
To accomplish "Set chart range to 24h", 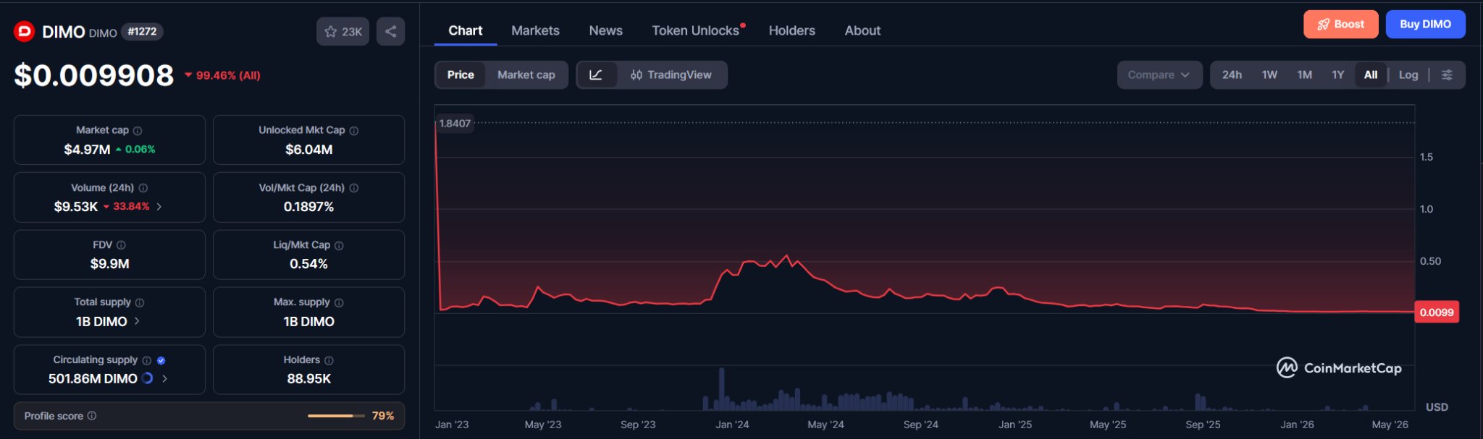I will pos(1232,74).
